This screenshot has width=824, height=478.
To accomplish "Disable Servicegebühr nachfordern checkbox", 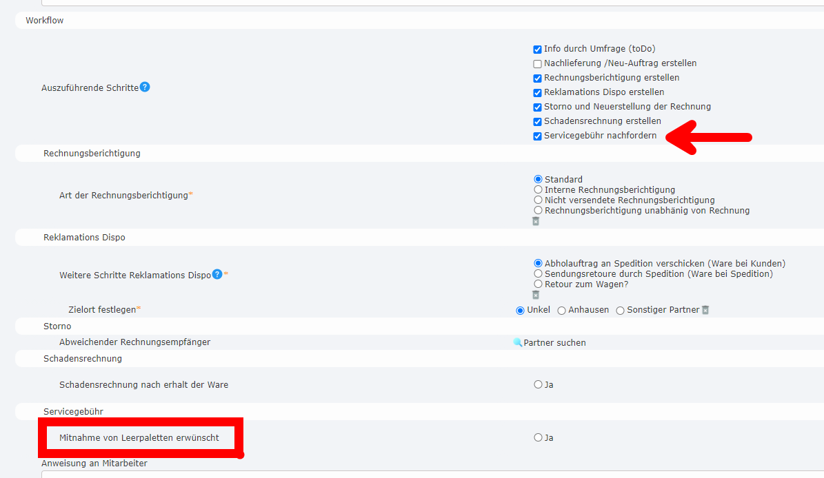I will point(538,136).
